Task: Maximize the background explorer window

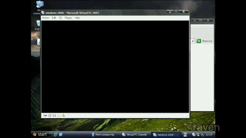Action: pyautogui.click(x=201, y=20)
